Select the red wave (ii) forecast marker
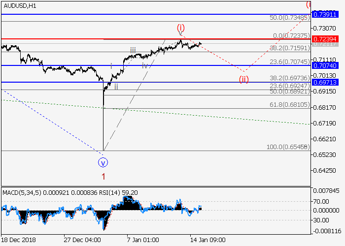The height and width of the screenshot is (246, 345). coord(244,79)
